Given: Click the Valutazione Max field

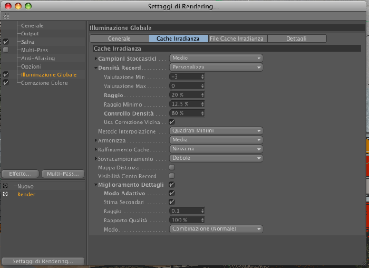Looking at the screenshot, I should coord(184,85).
